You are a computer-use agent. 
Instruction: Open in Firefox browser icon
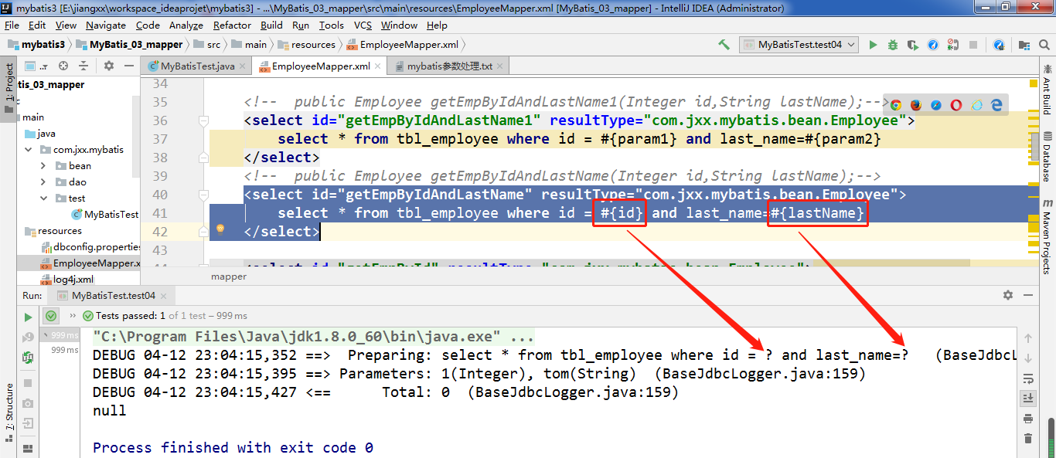916,105
